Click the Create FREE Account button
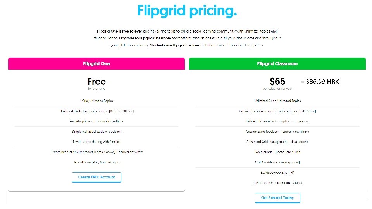This screenshot has height=209, width=372. (x=96, y=177)
